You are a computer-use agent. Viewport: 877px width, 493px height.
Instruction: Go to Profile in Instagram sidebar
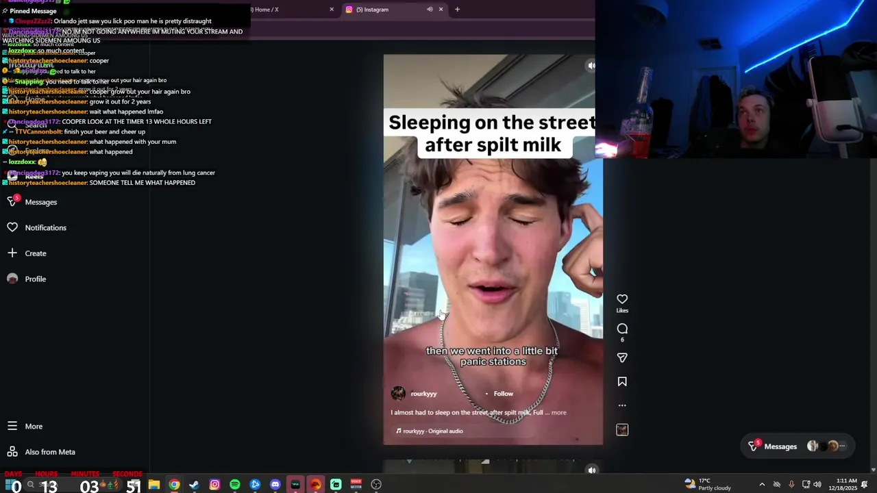[27, 279]
